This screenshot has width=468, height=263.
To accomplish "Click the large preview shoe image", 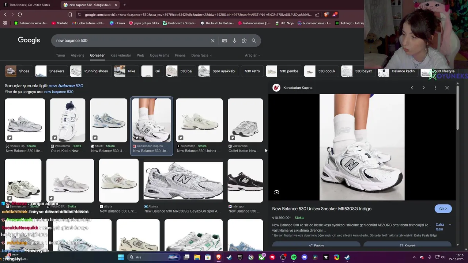I will (x=362, y=147).
